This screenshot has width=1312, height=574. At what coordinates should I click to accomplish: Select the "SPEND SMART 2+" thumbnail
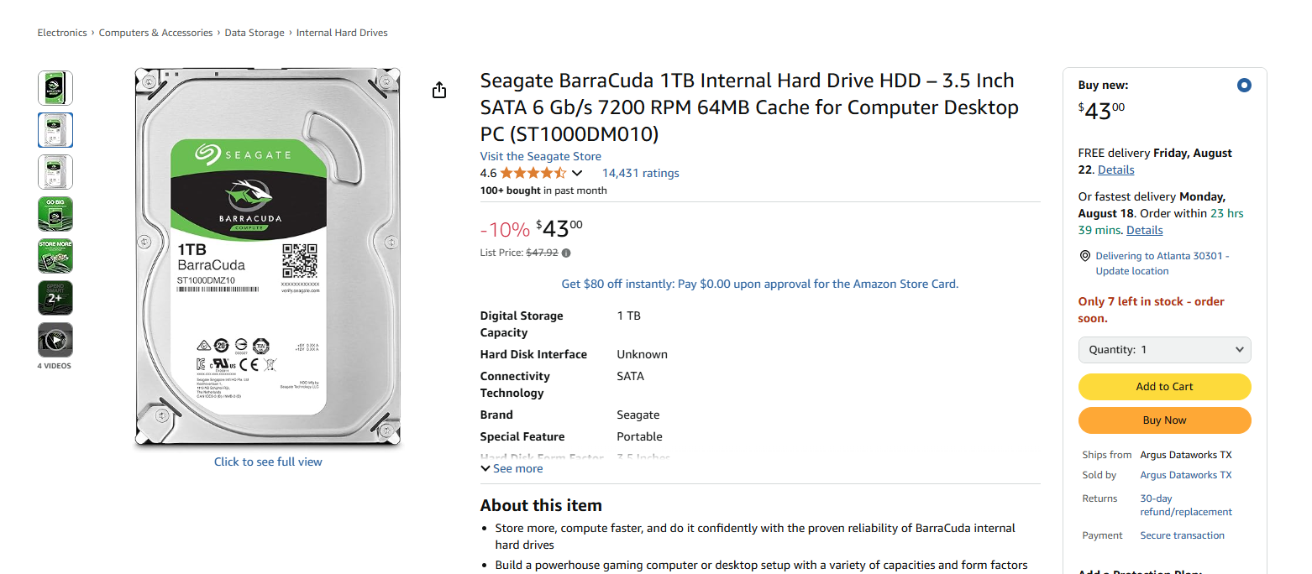coord(55,298)
